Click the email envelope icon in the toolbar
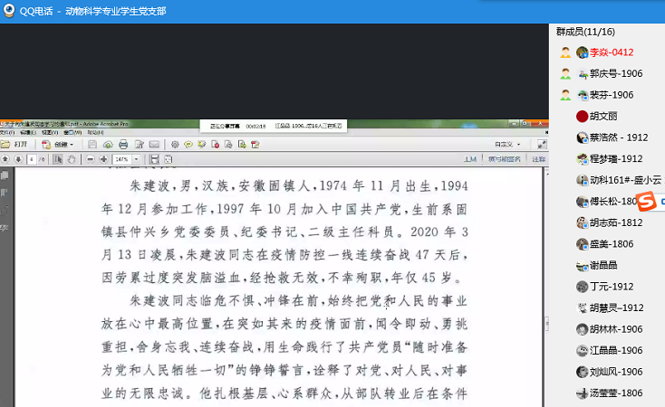The height and width of the screenshot is (407, 665). pyautogui.click(x=154, y=144)
